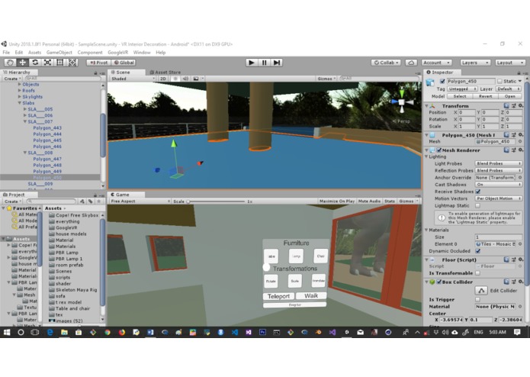
Task: Select the Game tab
Action: click(120, 195)
